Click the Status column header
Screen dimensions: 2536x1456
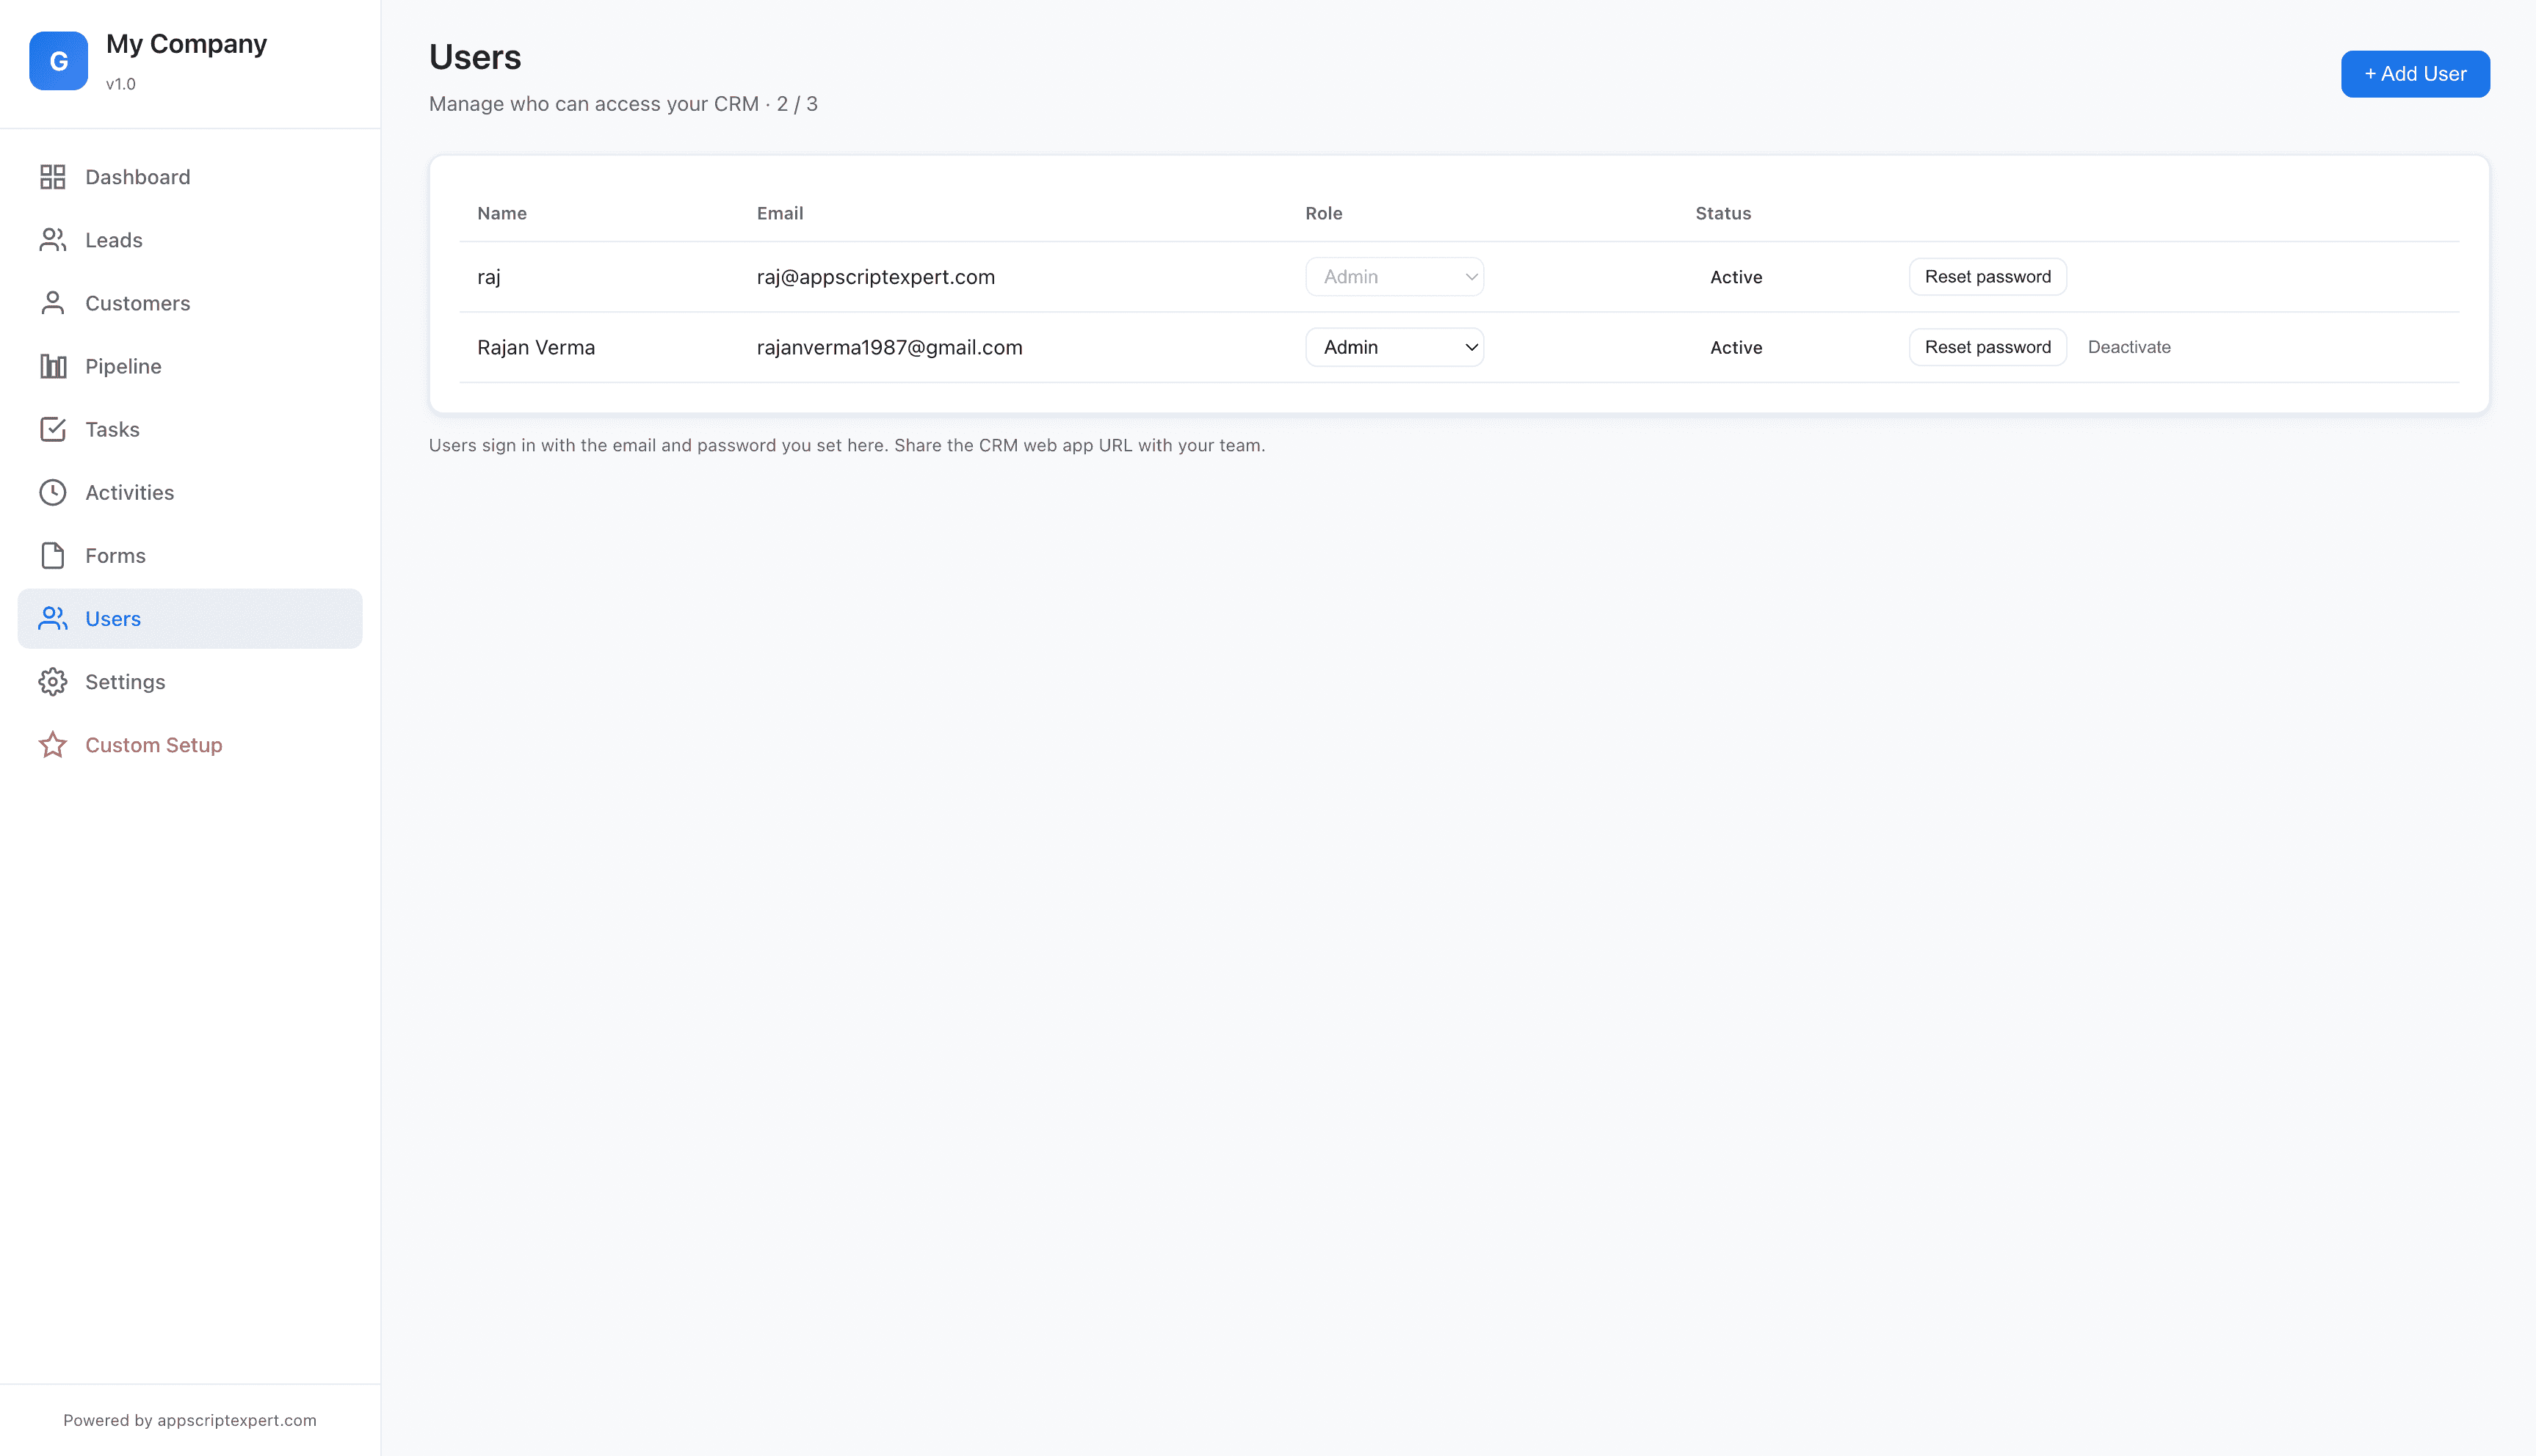(1722, 213)
